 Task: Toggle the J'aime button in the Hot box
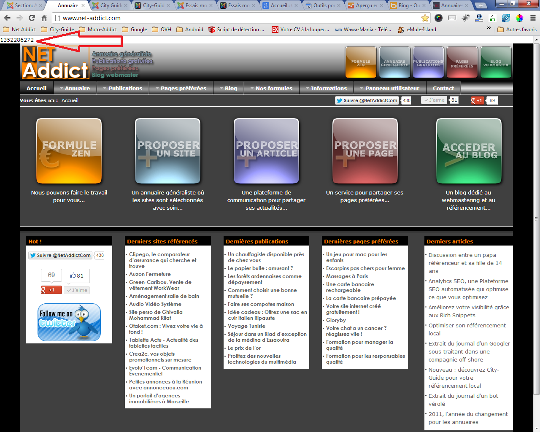click(76, 290)
